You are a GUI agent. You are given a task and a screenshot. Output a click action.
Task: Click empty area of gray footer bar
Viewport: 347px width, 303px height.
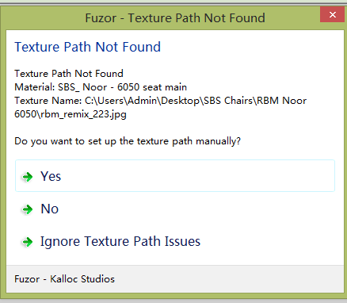tap(227, 279)
